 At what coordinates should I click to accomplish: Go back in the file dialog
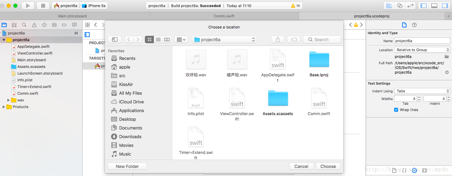129,39
